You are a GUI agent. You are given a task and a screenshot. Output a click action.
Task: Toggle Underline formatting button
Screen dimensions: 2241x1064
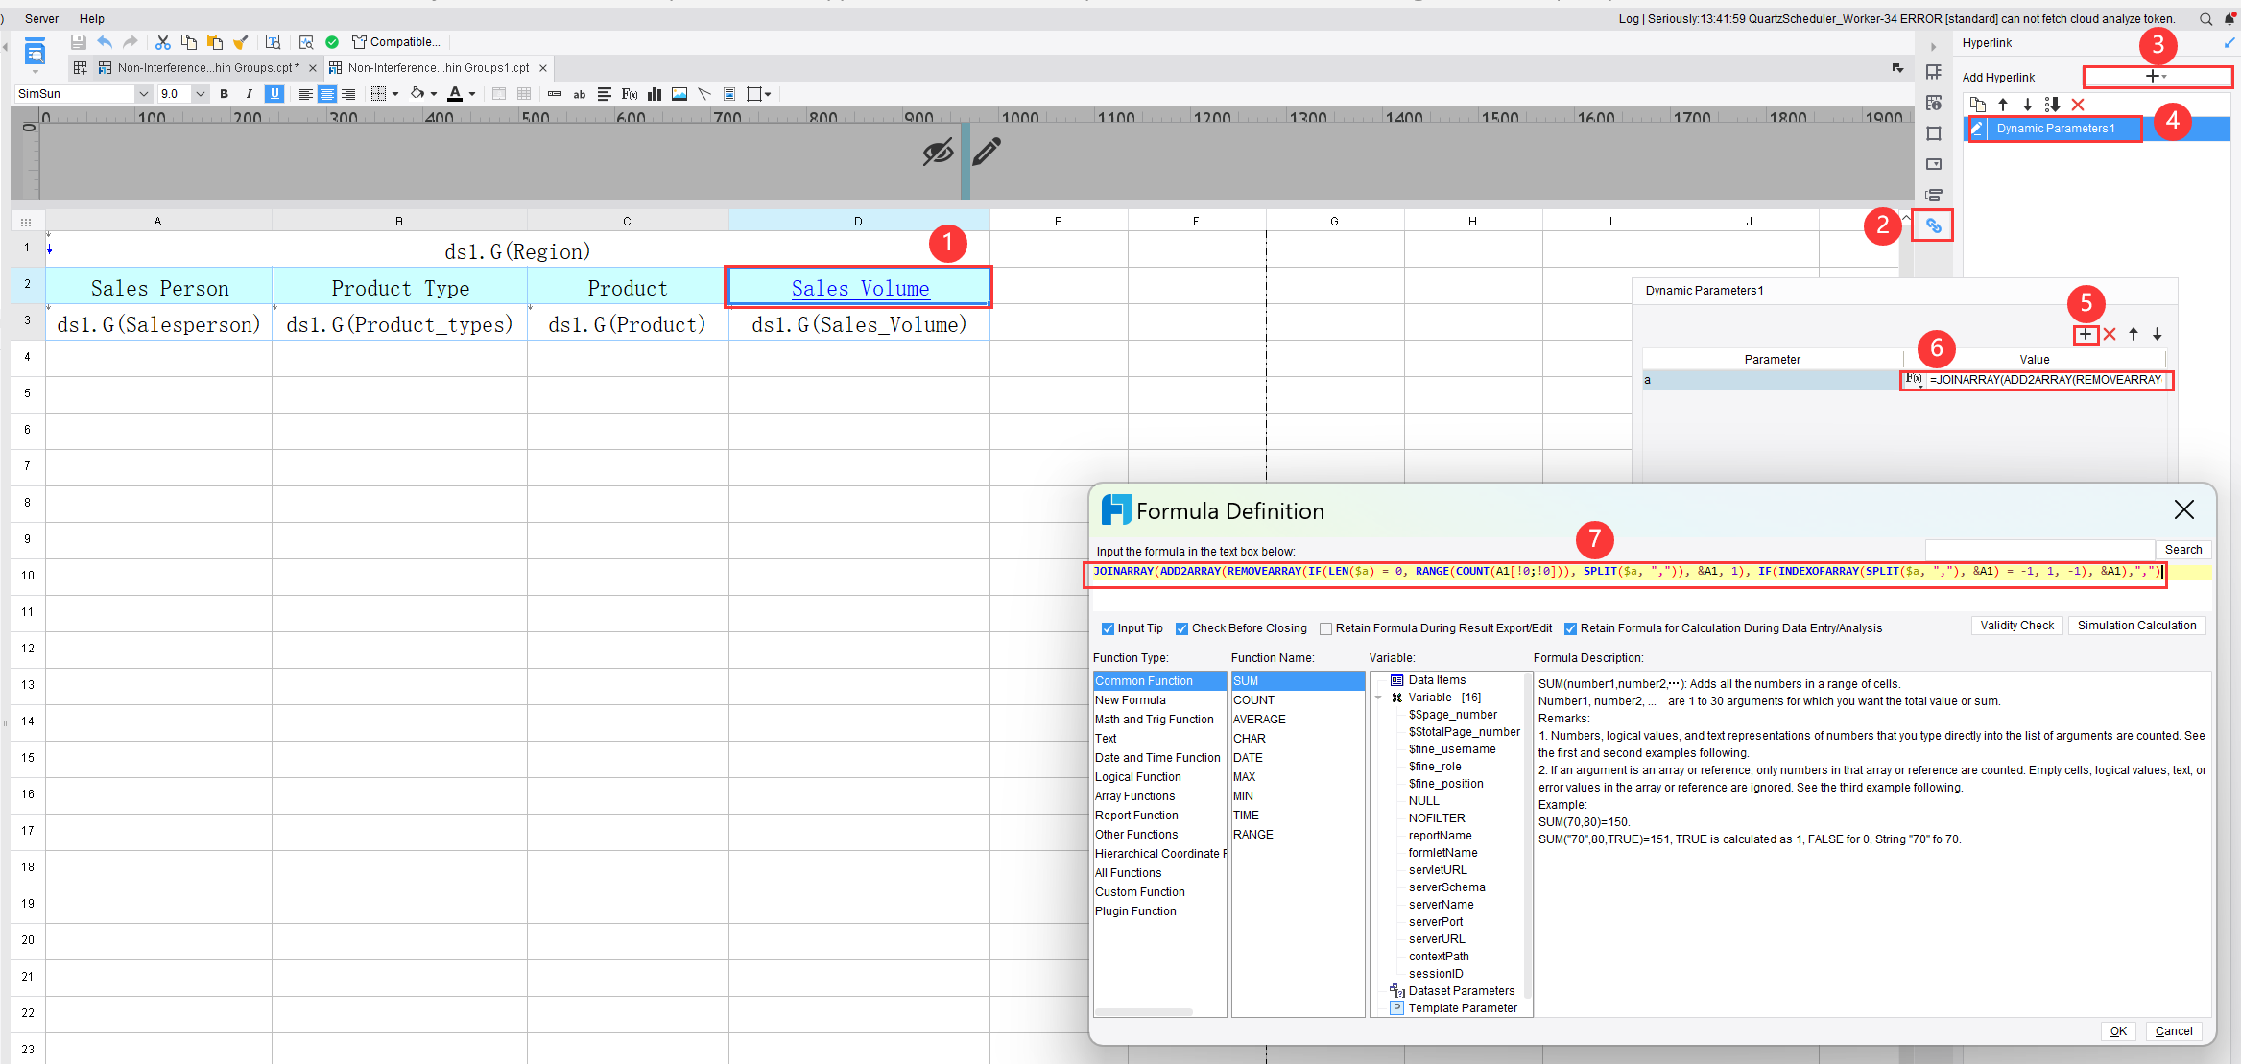(274, 94)
